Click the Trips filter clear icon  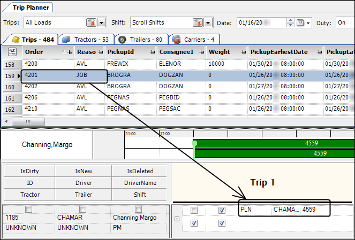point(91,23)
